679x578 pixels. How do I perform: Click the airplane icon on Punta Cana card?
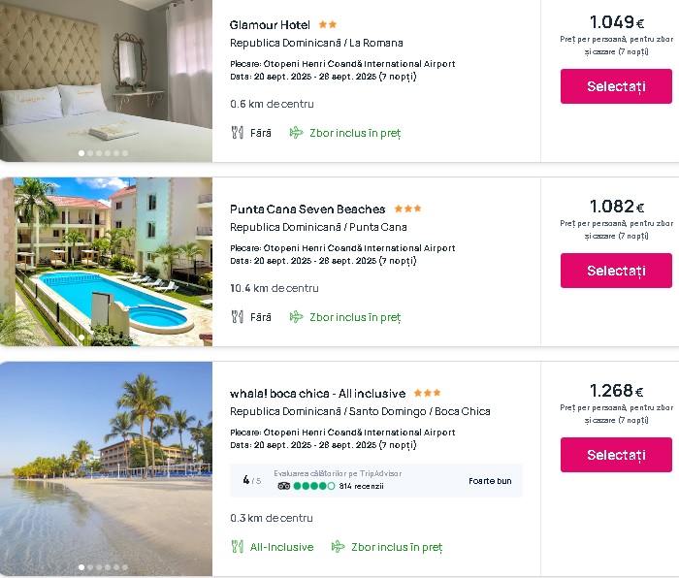(x=296, y=317)
